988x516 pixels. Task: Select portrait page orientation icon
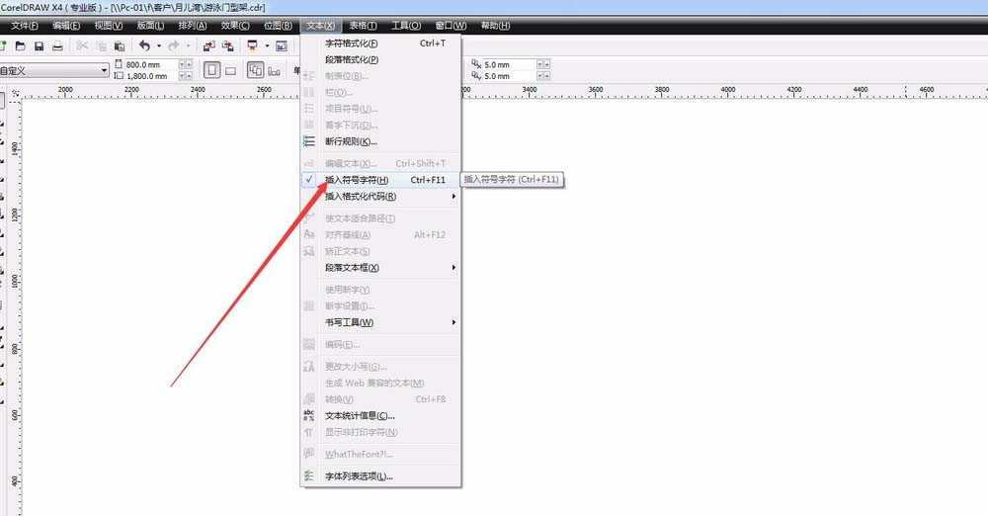tap(211, 70)
